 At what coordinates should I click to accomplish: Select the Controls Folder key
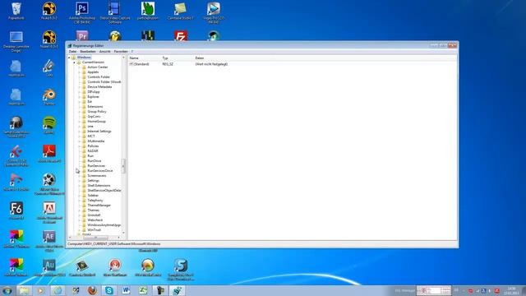tap(99, 76)
